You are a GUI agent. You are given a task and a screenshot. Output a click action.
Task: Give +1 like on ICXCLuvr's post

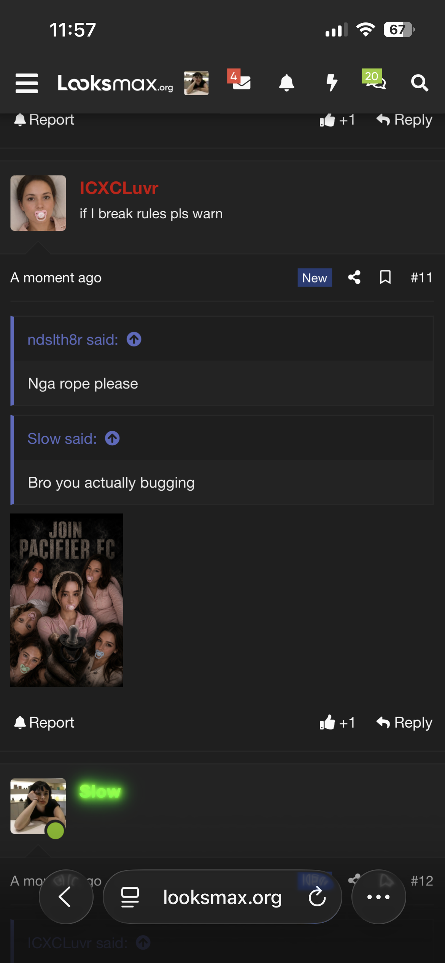(x=337, y=722)
